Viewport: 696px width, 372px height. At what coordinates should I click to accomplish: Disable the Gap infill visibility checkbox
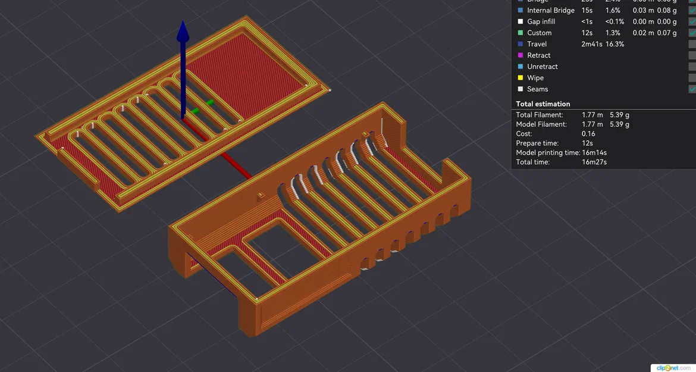(692, 21)
